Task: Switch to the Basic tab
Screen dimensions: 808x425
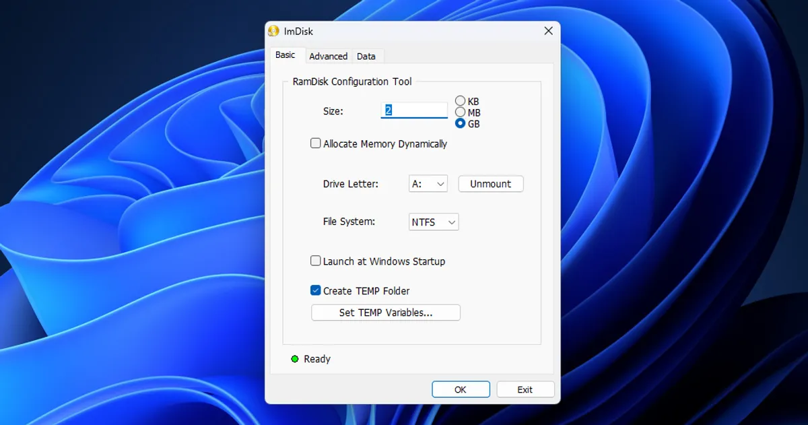Action: (285, 55)
